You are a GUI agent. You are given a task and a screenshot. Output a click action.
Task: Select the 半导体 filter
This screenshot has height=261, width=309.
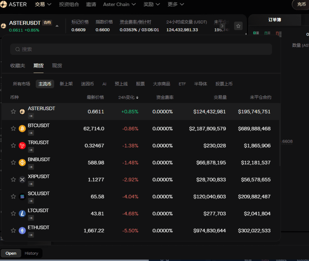click(201, 84)
